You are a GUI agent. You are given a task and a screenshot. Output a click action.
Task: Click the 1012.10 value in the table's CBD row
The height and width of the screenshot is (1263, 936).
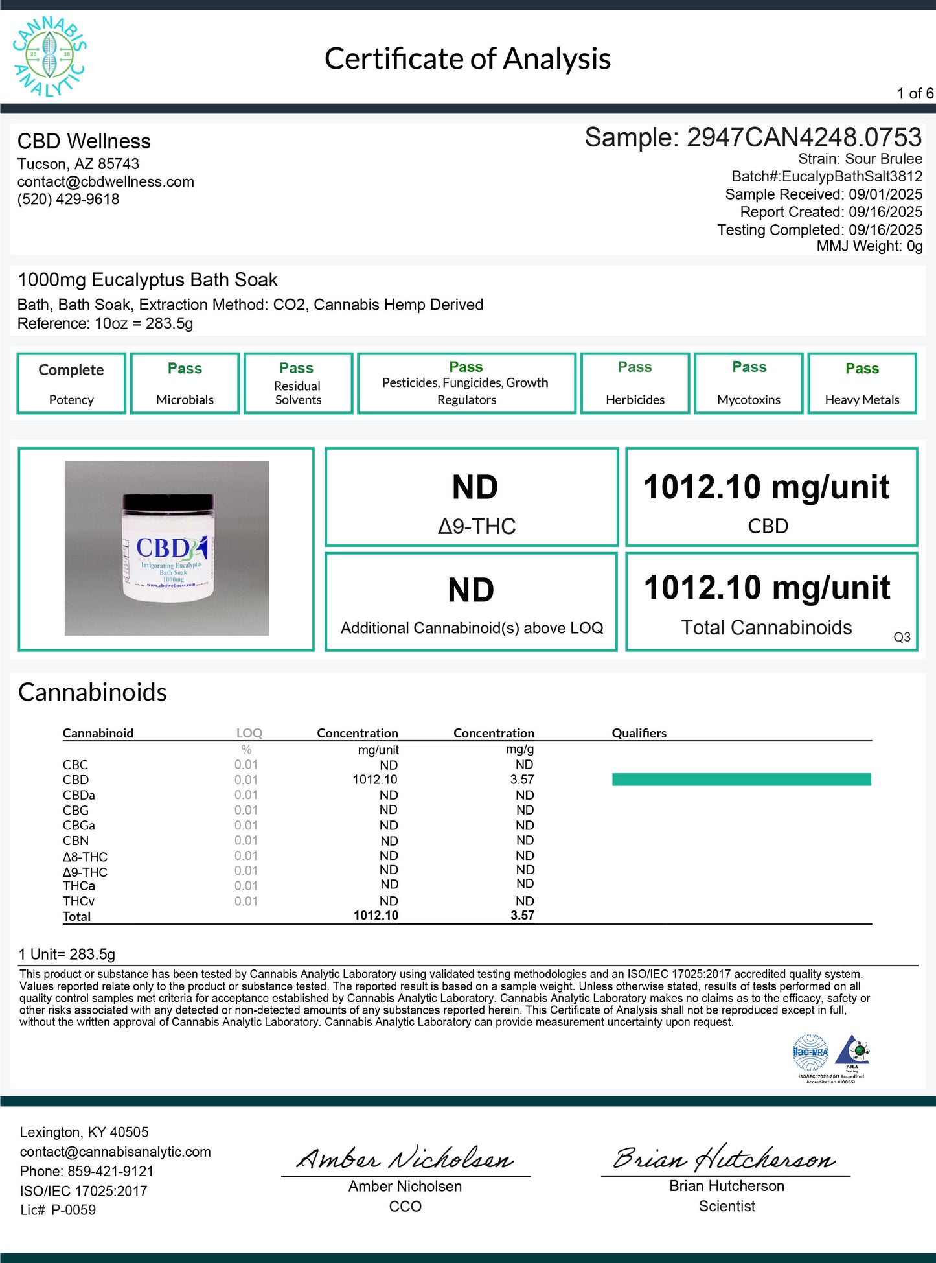(375, 780)
